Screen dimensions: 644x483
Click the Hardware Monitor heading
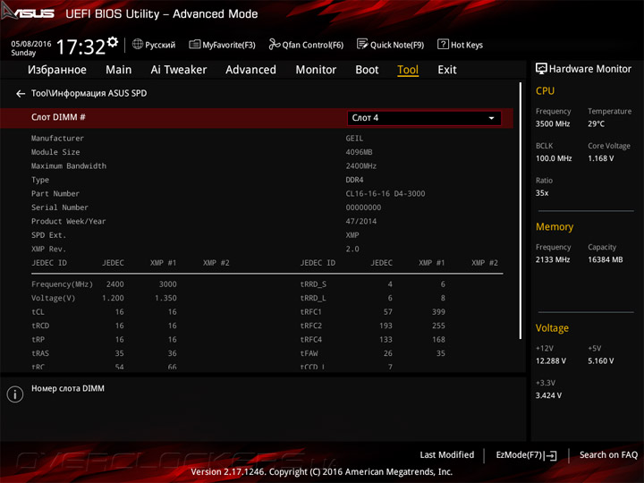[x=589, y=69]
